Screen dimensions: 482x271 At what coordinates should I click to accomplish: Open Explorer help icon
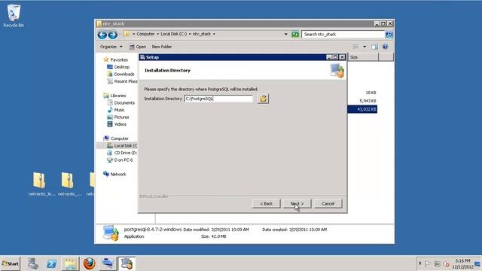(x=385, y=47)
